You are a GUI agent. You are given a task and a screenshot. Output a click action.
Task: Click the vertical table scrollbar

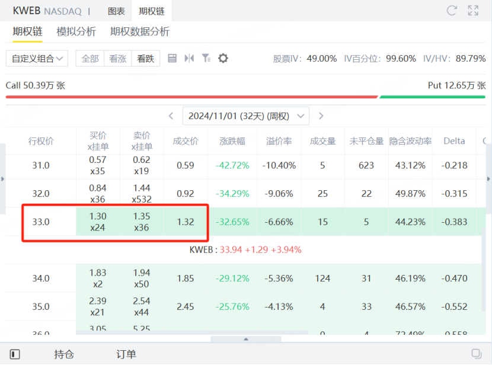[484, 270]
